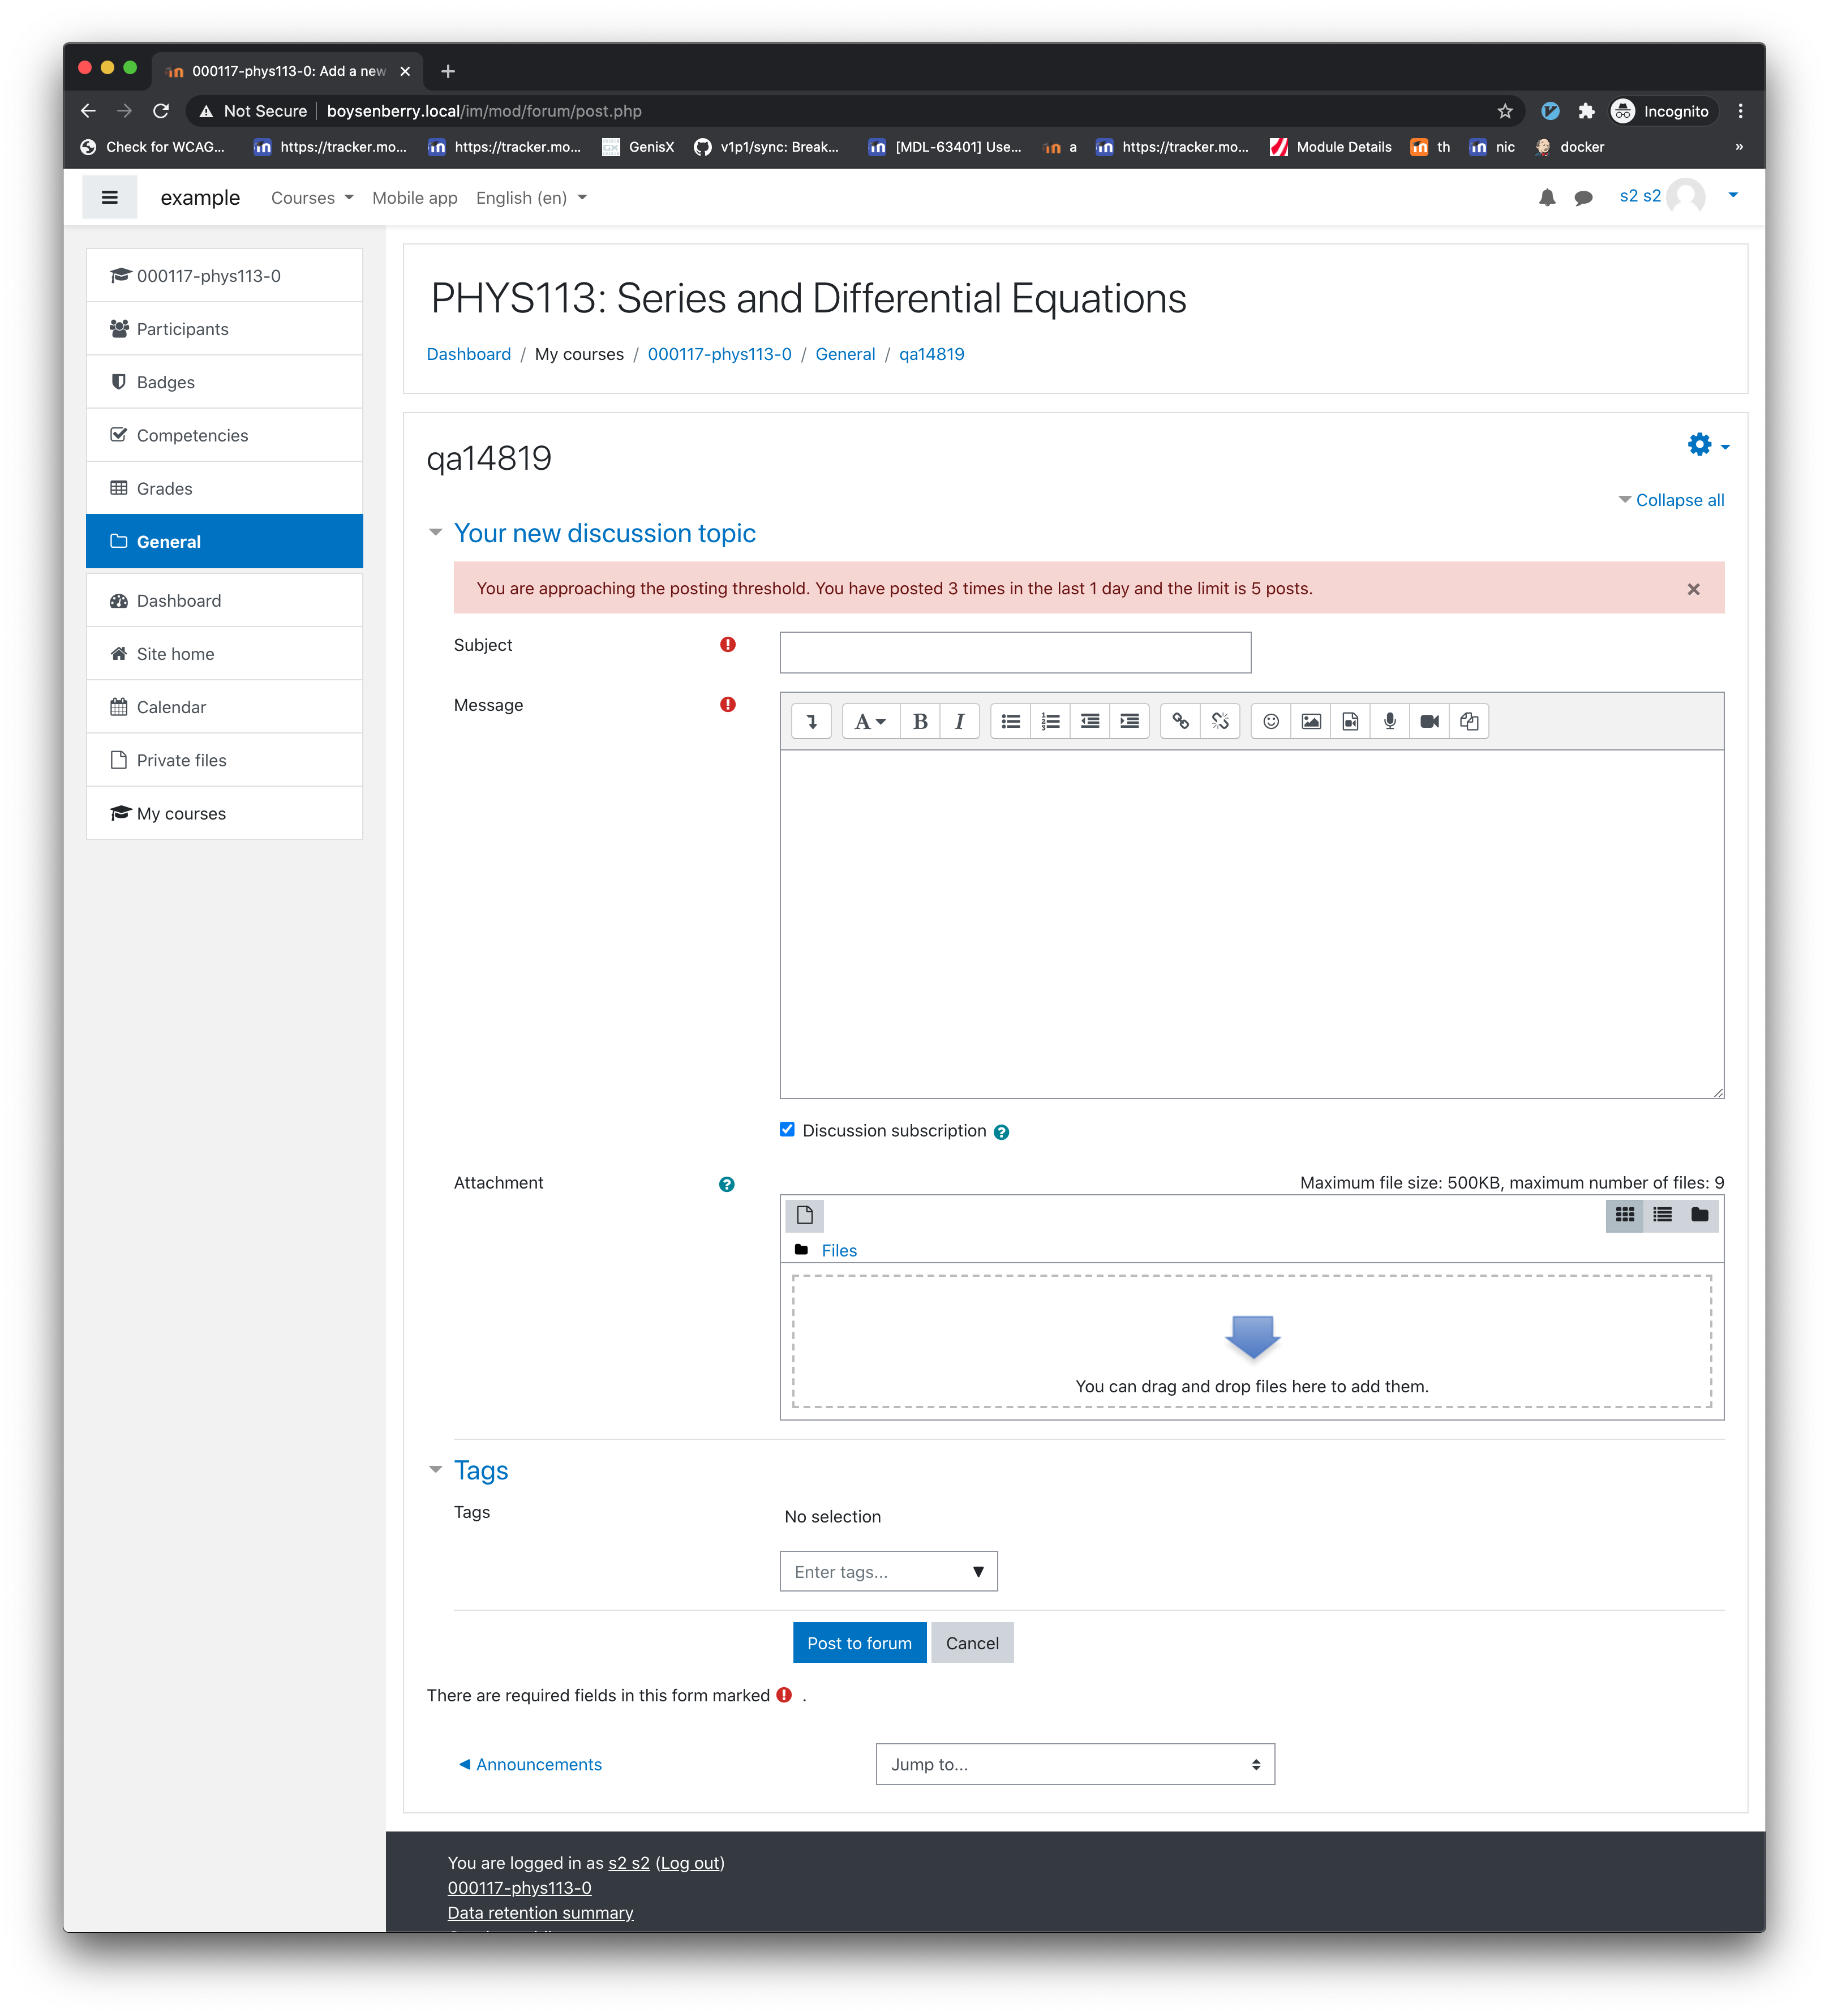1829x2016 pixels.
Task: Insert a link in the message
Action: (1180, 721)
